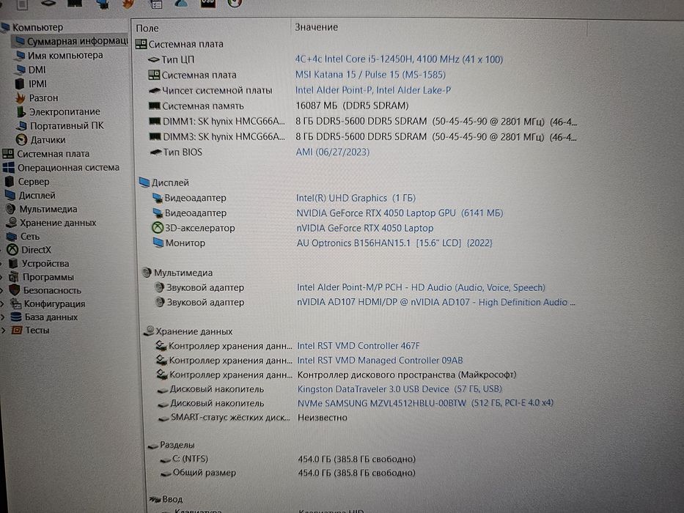Select the SMART-статус жёстких дисков row

tap(252, 418)
